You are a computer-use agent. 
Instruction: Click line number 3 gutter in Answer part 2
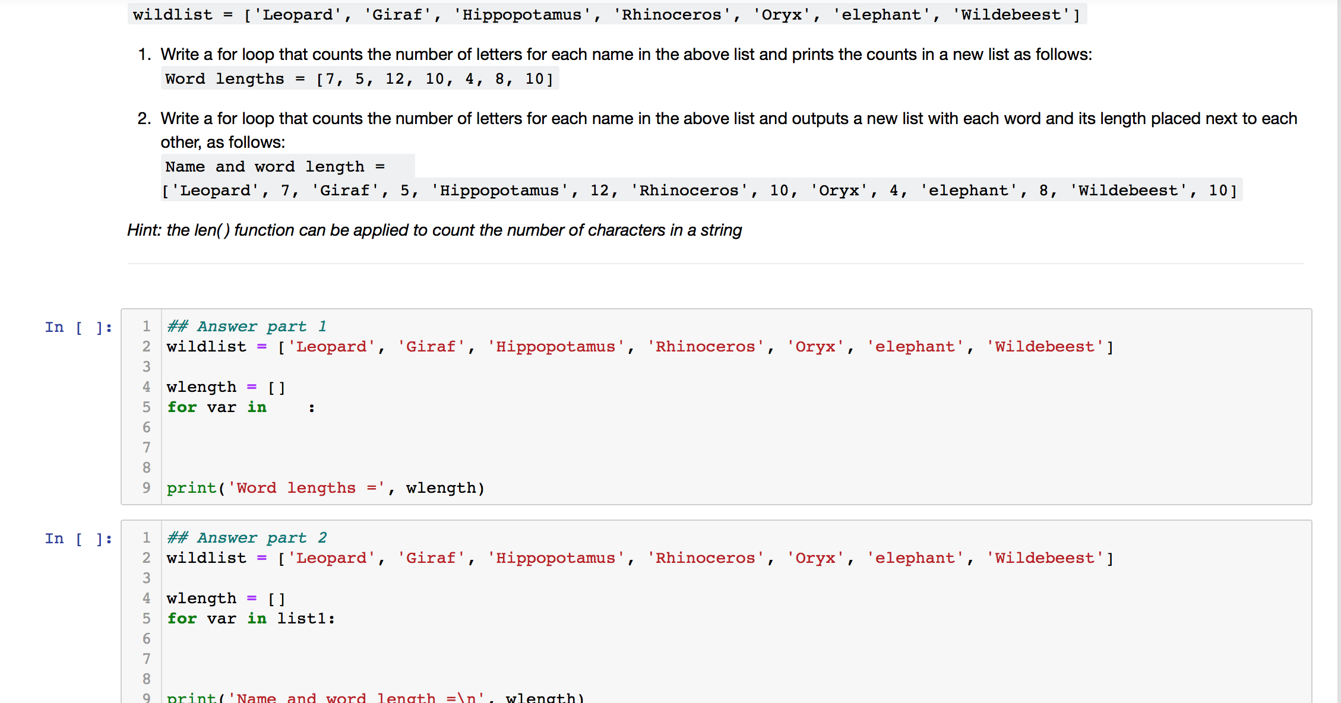click(146, 578)
